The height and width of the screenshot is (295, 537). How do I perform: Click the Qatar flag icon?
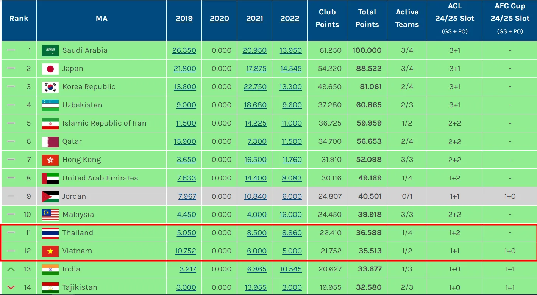click(50, 142)
